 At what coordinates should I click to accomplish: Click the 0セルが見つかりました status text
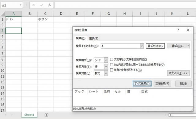[85, 109]
